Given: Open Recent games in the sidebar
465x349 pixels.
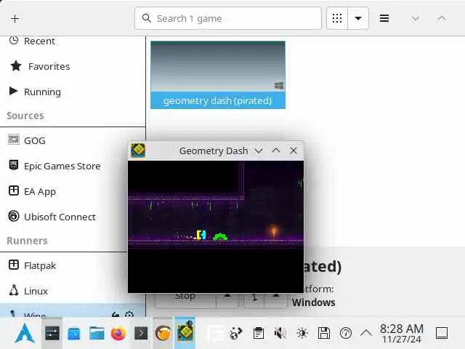Looking at the screenshot, I should pos(73,41).
